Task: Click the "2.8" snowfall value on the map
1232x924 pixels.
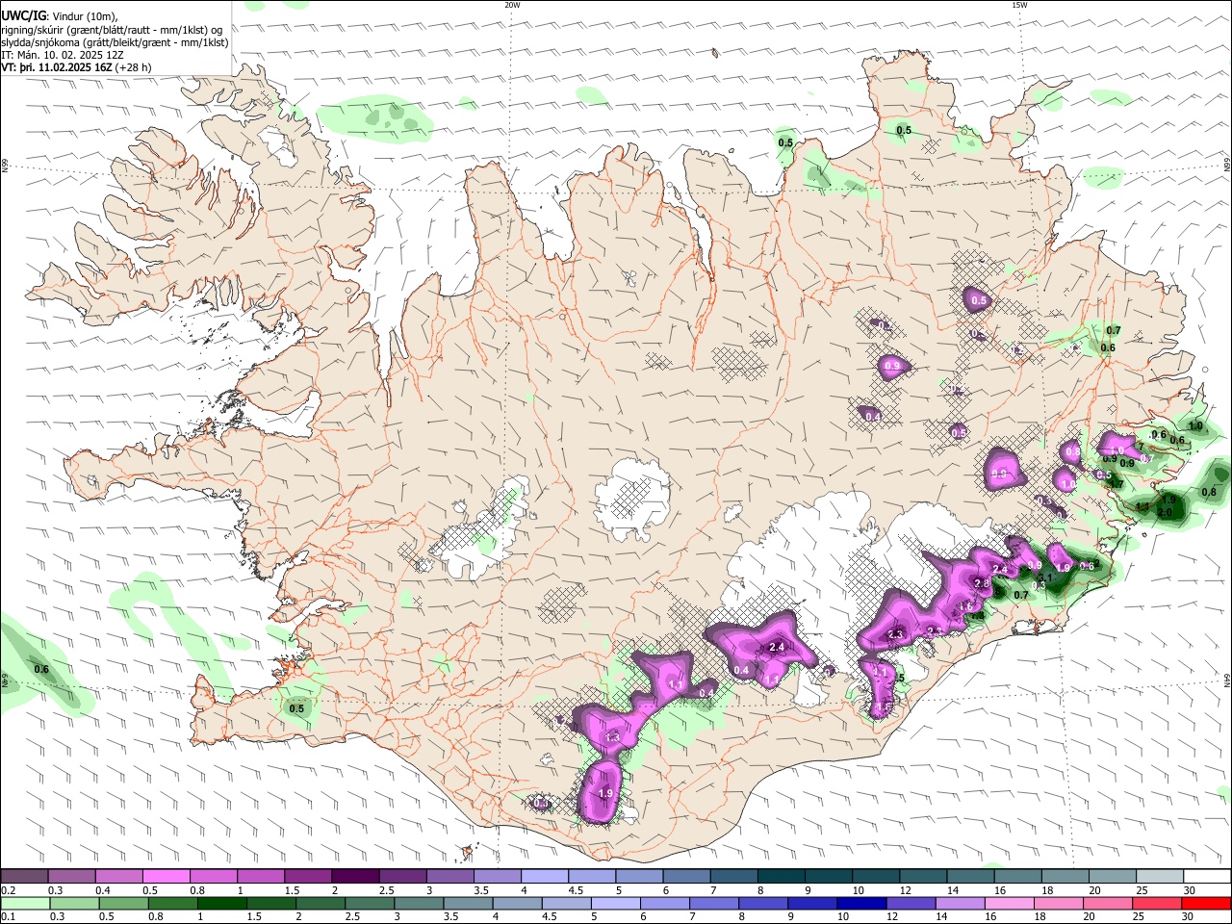Action: click(982, 583)
